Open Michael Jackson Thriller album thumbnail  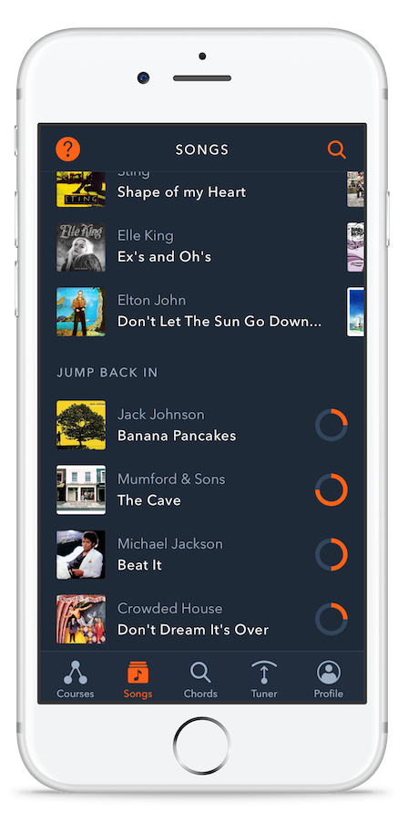[81, 554]
